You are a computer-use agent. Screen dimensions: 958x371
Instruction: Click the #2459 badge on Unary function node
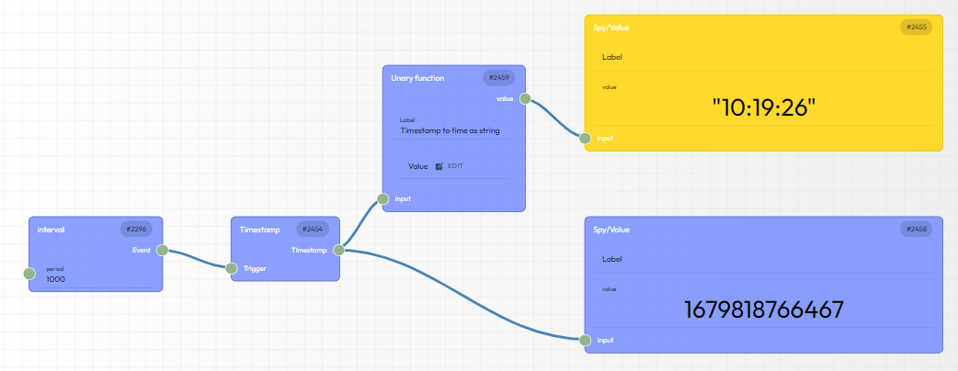(x=499, y=78)
